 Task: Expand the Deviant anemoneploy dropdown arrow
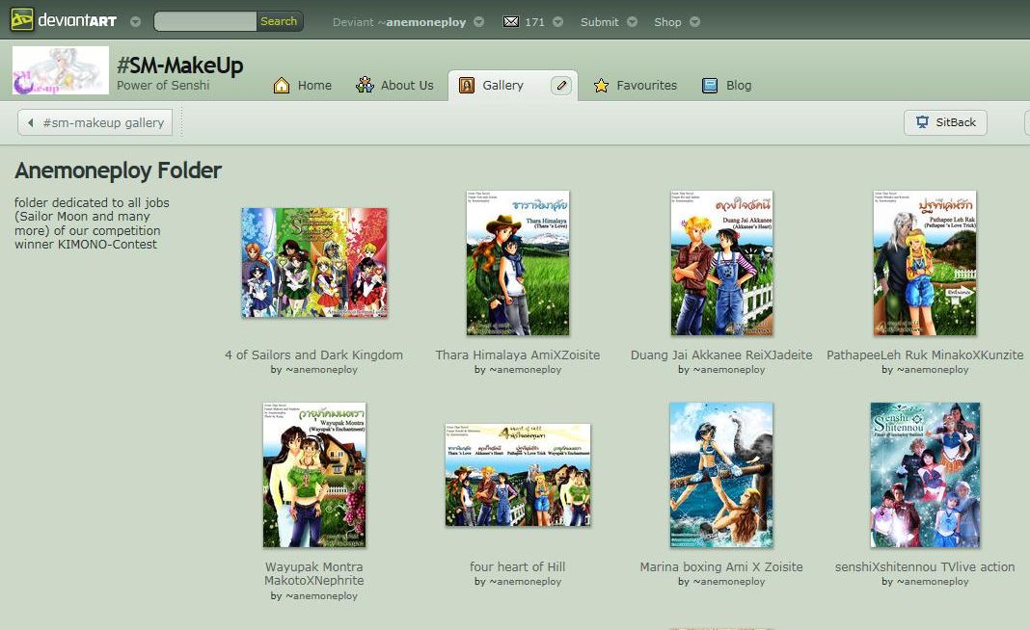(479, 21)
